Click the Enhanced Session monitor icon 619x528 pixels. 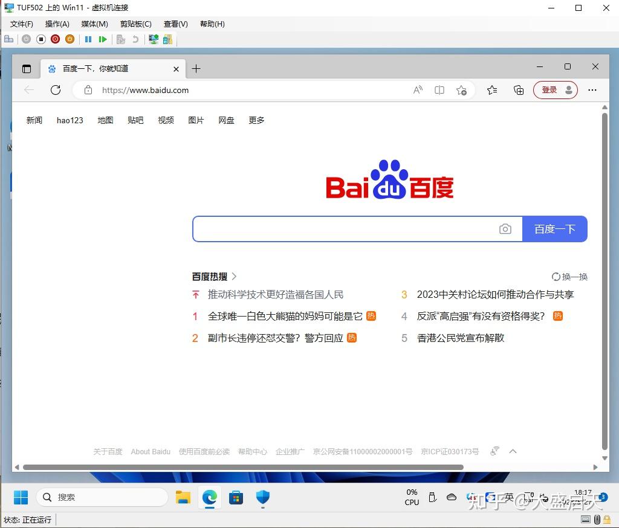153,39
